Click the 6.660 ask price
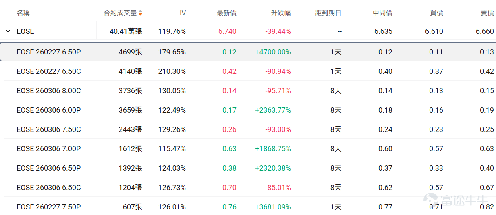Viewport: 496px width, 215px height. (485, 31)
